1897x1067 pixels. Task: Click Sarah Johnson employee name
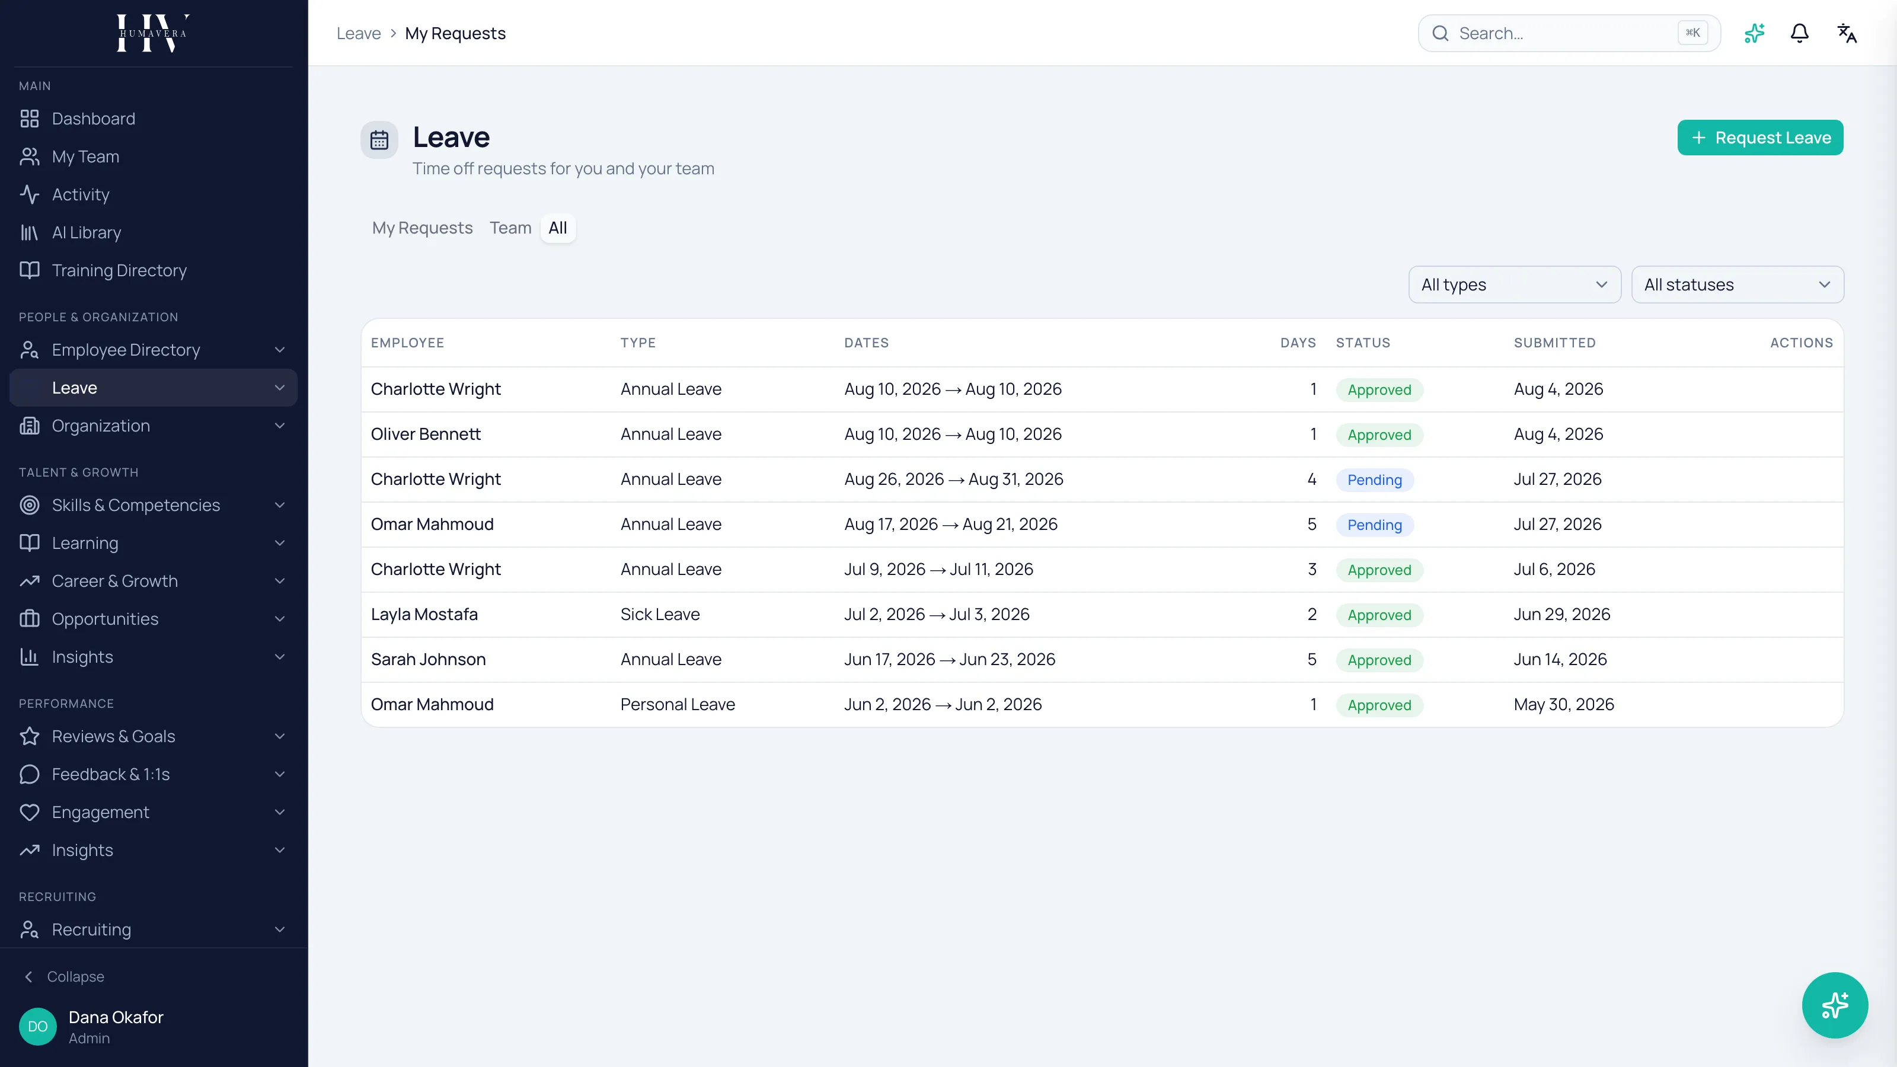coord(428,659)
